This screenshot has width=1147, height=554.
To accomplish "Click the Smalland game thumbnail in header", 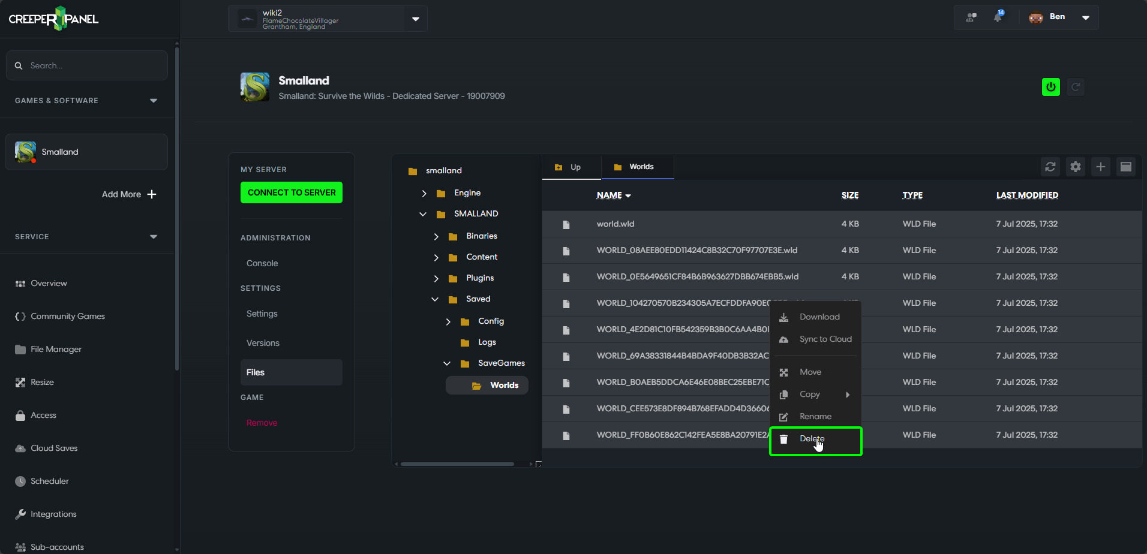I will tap(255, 87).
